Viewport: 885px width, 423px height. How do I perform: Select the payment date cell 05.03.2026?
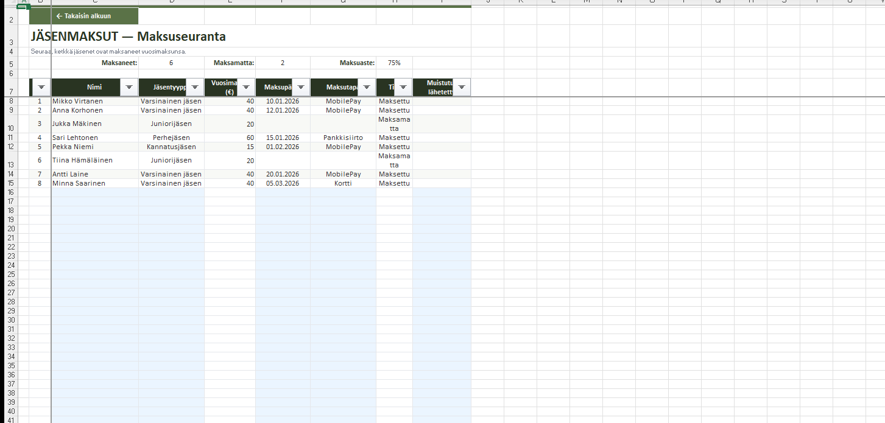pos(283,183)
